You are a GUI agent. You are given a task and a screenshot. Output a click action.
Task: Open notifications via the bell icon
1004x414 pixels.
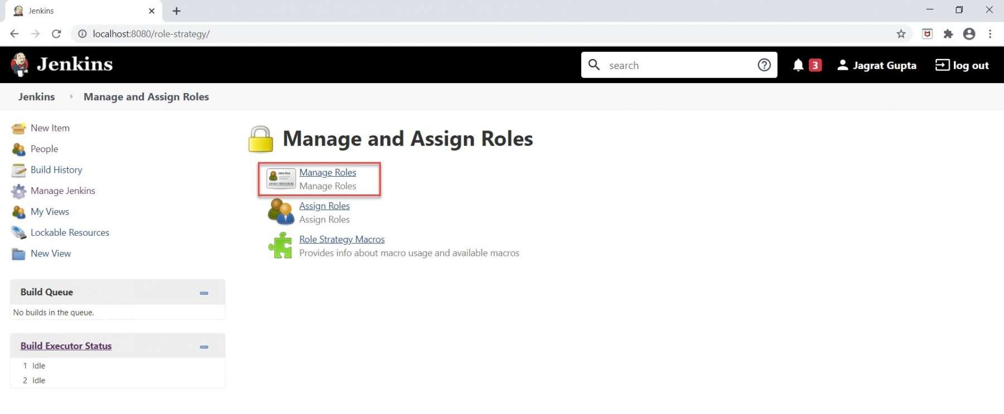(798, 65)
